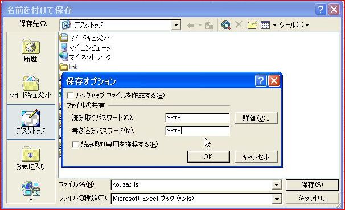Toggle バックアップ ファイルを作成する checkbox
This screenshot has height=210, width=345.
70,96
